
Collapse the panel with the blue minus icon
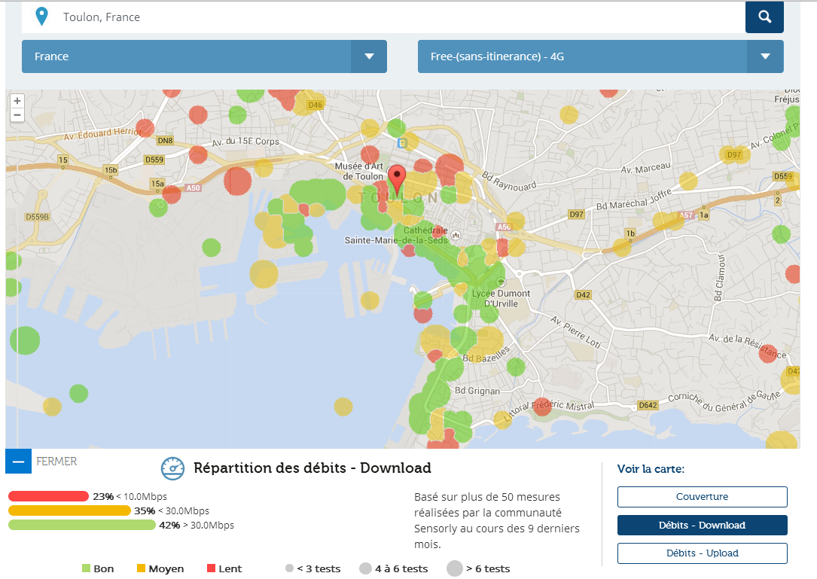click(18, 462)
